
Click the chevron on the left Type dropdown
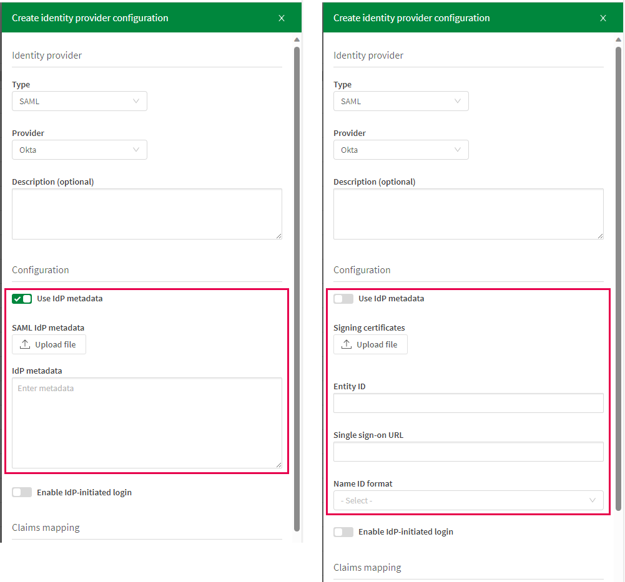pos(136,101)
